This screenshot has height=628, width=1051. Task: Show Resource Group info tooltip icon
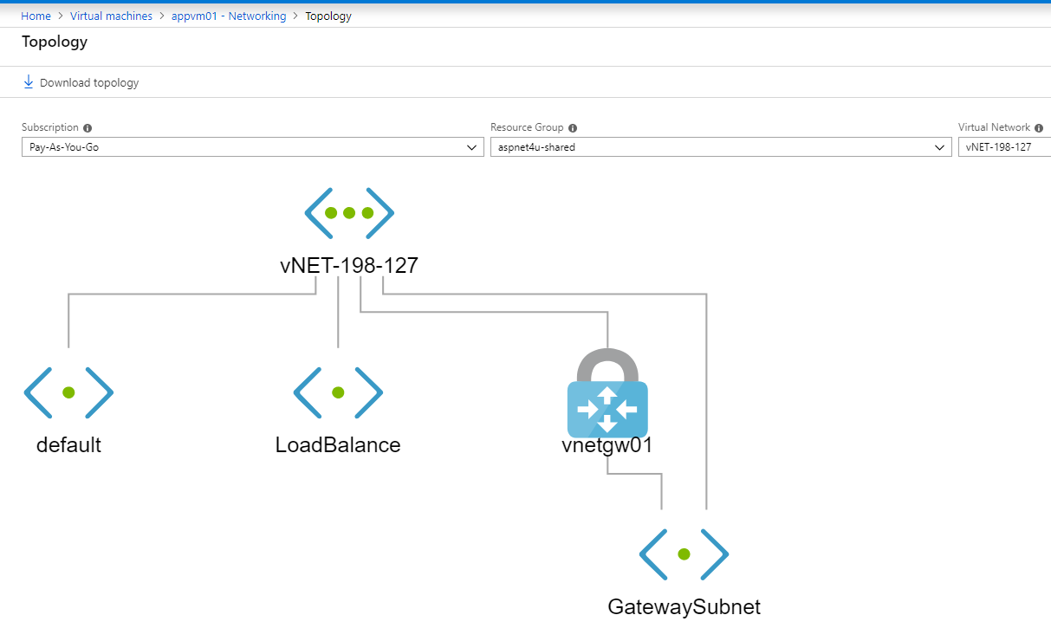pos(573,127)
